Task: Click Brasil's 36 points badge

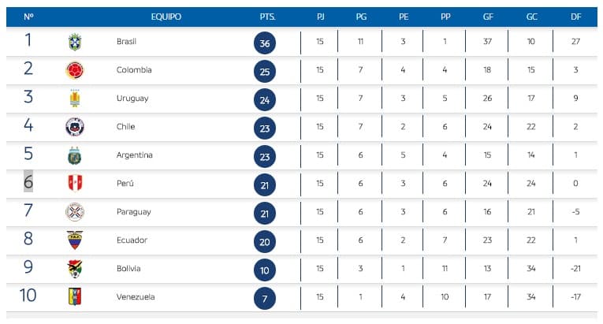Action: 266,43
